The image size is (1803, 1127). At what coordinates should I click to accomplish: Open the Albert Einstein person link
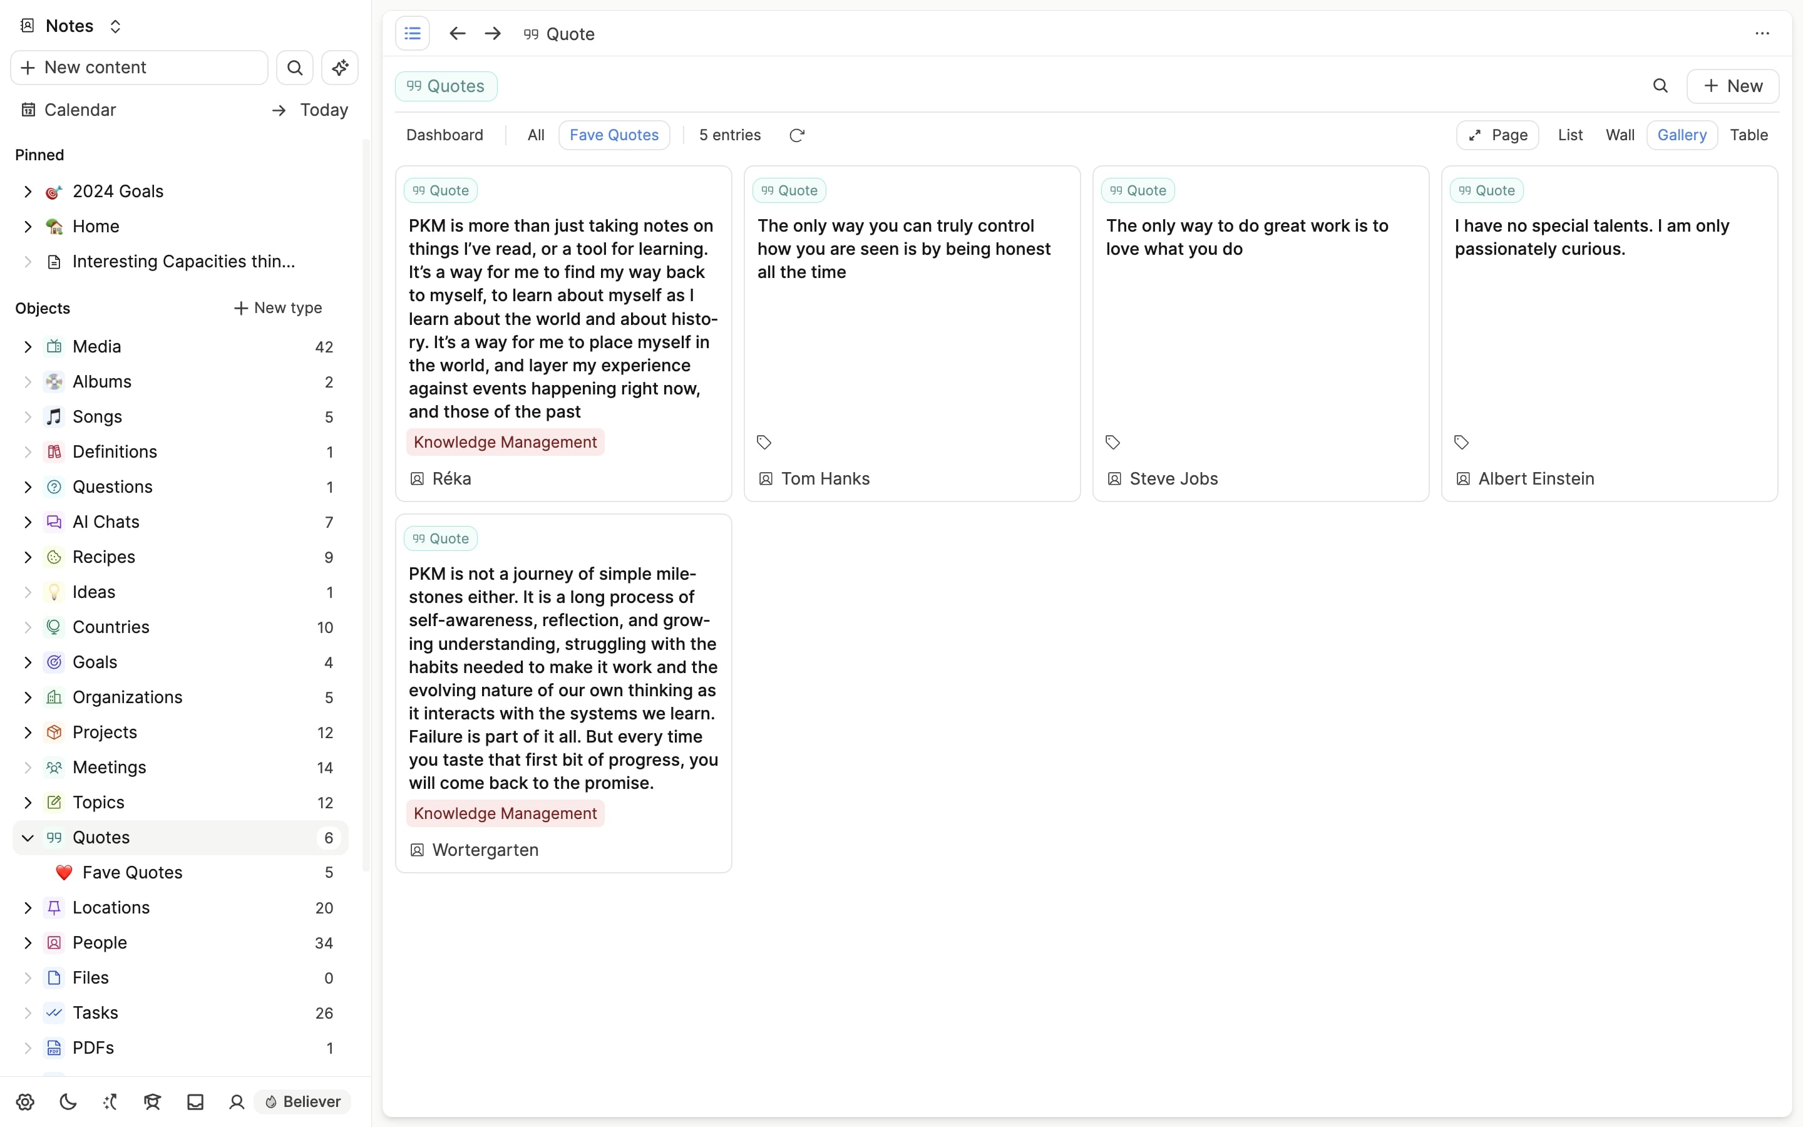(x=1524, y=478)
